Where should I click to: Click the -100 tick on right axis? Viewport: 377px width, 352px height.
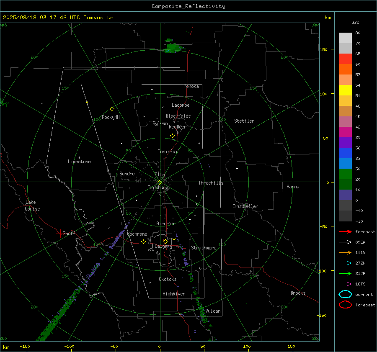[x=322, y=271]
